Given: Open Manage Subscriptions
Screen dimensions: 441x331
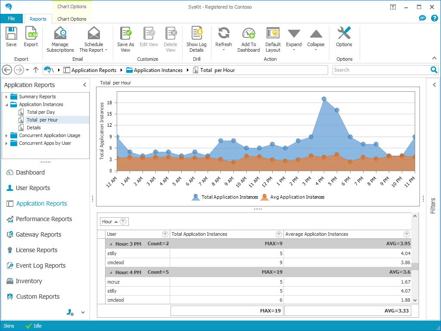Looking at the screenshot, I should coord(60,34).
